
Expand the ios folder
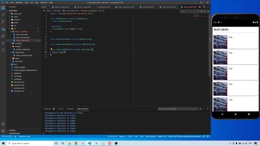pyautogui.click(x=15, y=26)
